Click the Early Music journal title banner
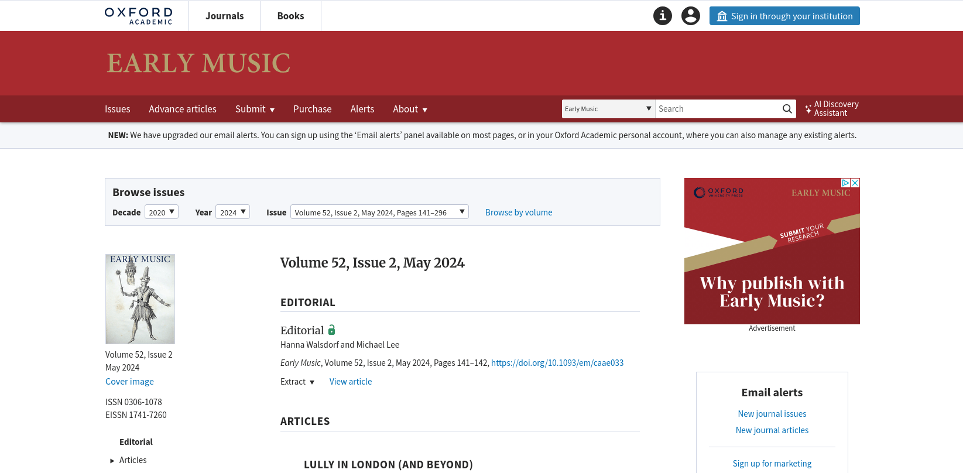This screenshot has height=473, width=963. (x=198, y=63)
